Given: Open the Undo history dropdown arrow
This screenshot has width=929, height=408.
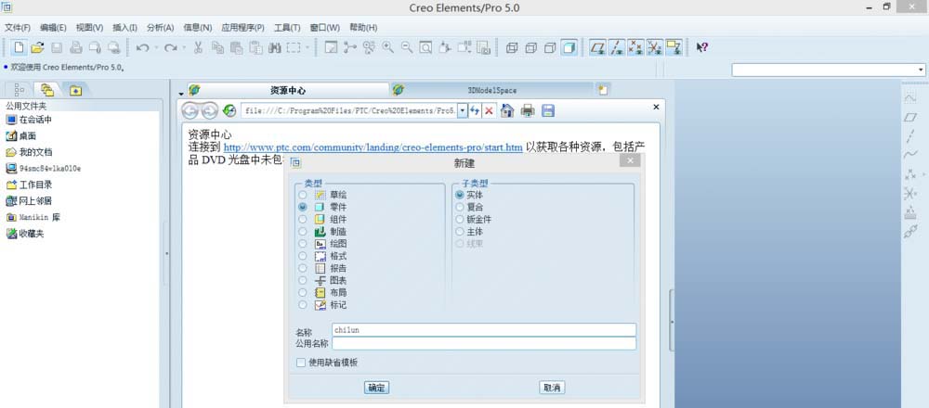Looking at the screenshot, I should (155, 48).
